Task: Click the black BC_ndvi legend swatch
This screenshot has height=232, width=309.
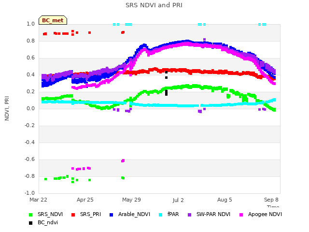Action: tap(30, 223)
